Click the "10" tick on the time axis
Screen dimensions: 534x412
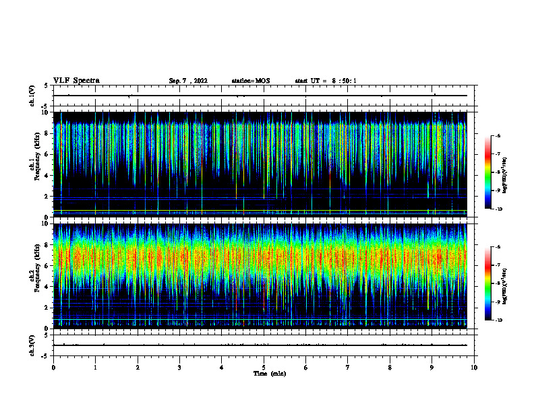click(x=474, y=368)
